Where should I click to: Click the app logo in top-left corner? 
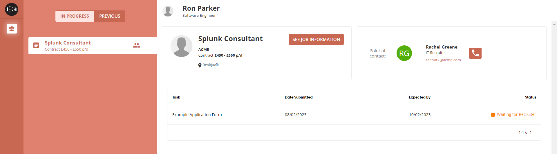[x=12, y=10]
